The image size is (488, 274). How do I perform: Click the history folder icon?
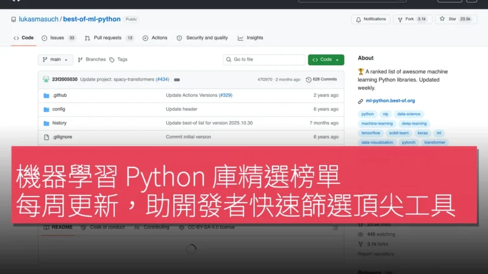46,124
